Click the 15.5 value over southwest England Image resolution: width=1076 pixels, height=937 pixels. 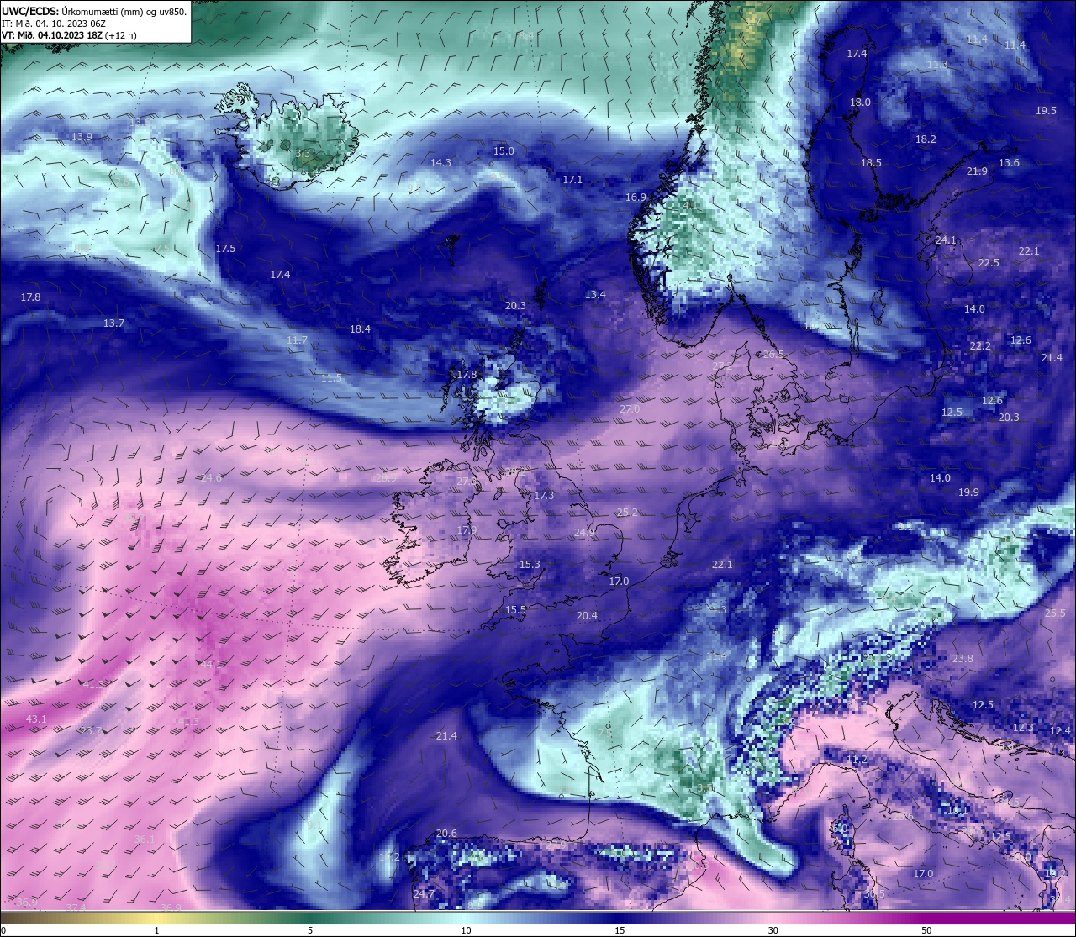pos(515,610)
